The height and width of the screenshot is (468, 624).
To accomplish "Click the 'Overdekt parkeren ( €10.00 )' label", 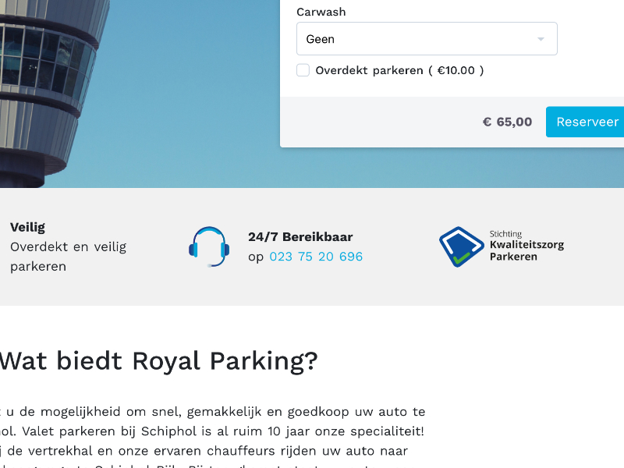I will point(399,70).
